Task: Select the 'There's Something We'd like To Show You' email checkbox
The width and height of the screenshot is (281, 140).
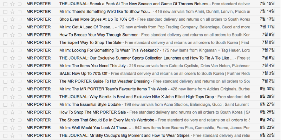Action: click(5, 12)
